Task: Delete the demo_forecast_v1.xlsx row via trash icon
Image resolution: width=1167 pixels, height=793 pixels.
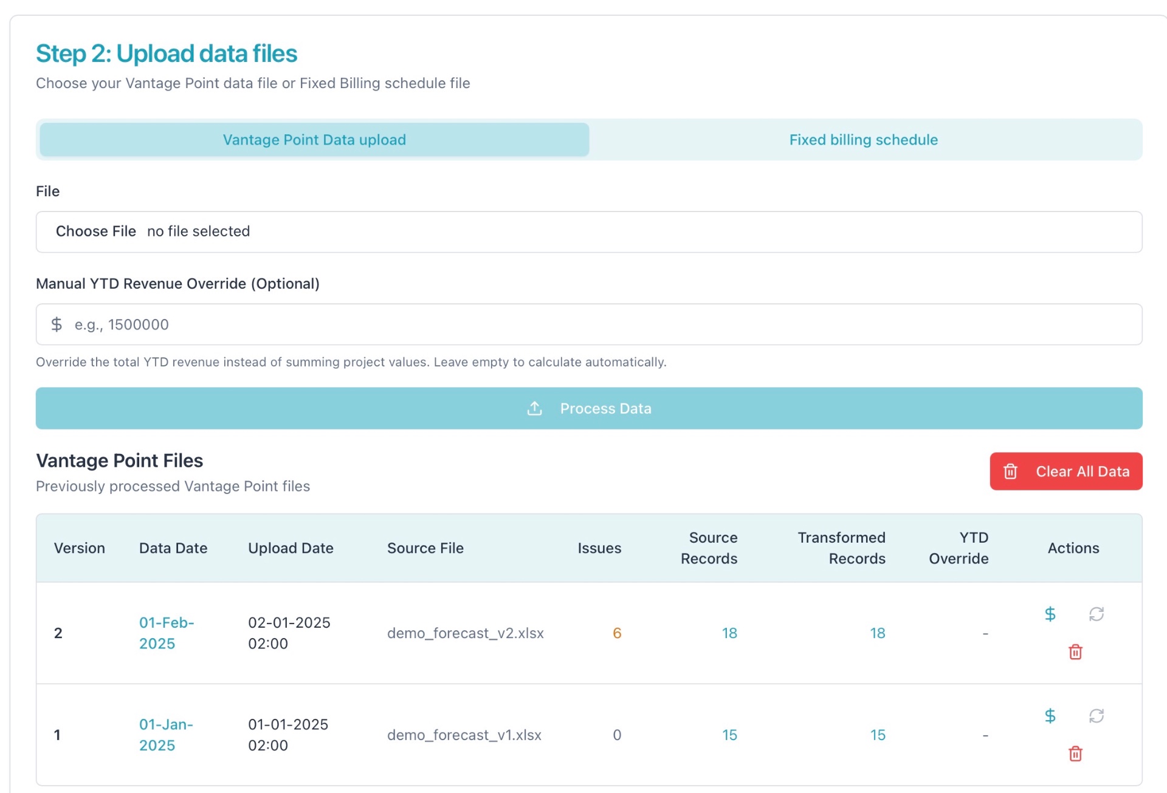Action: (1075, 754)
